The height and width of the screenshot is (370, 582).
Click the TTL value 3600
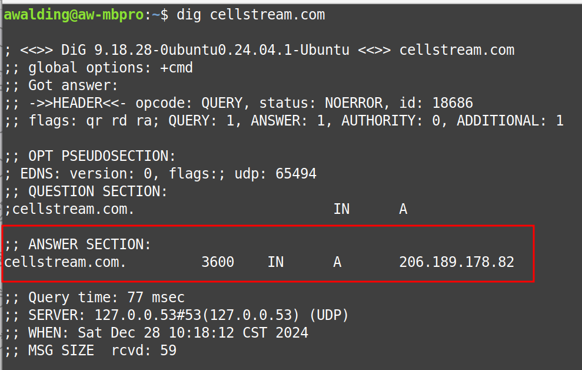[217, 262]
